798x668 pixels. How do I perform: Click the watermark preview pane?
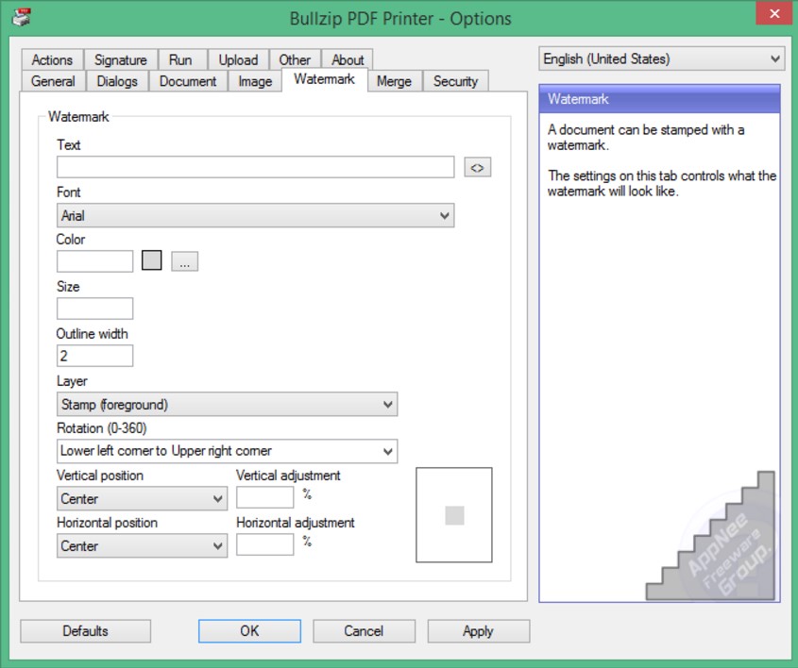tap(454, 512)
